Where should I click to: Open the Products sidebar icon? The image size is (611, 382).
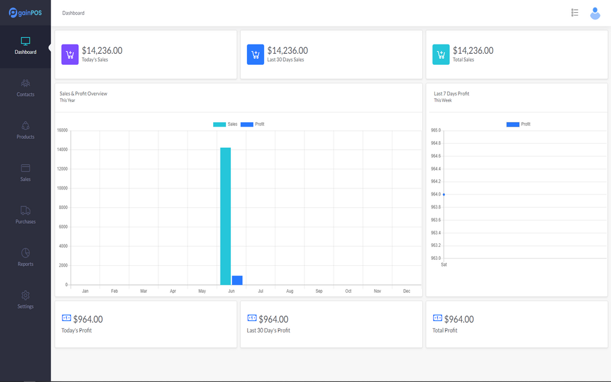click(26, 125)
